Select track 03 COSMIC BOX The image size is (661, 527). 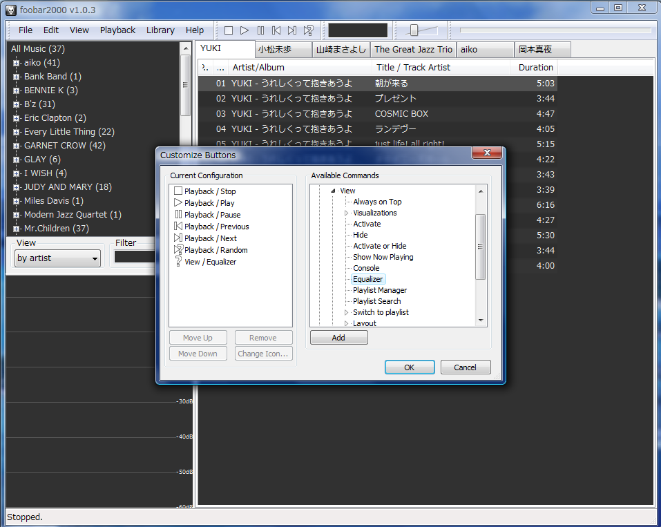tap(378, 114)
